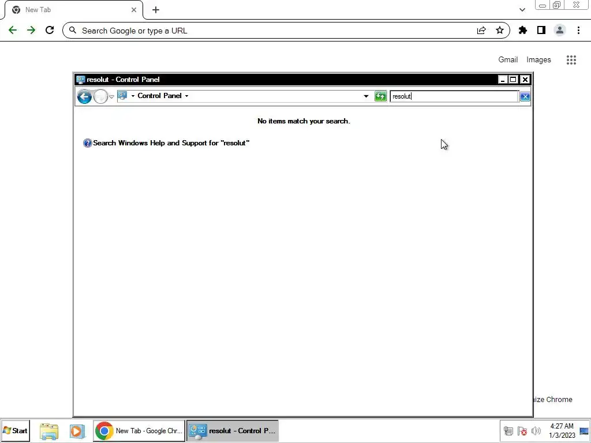Click taskbar clock showing 4:27 AM
The image size is (591, 443).
pyautogui.click(x=562, y=430)
